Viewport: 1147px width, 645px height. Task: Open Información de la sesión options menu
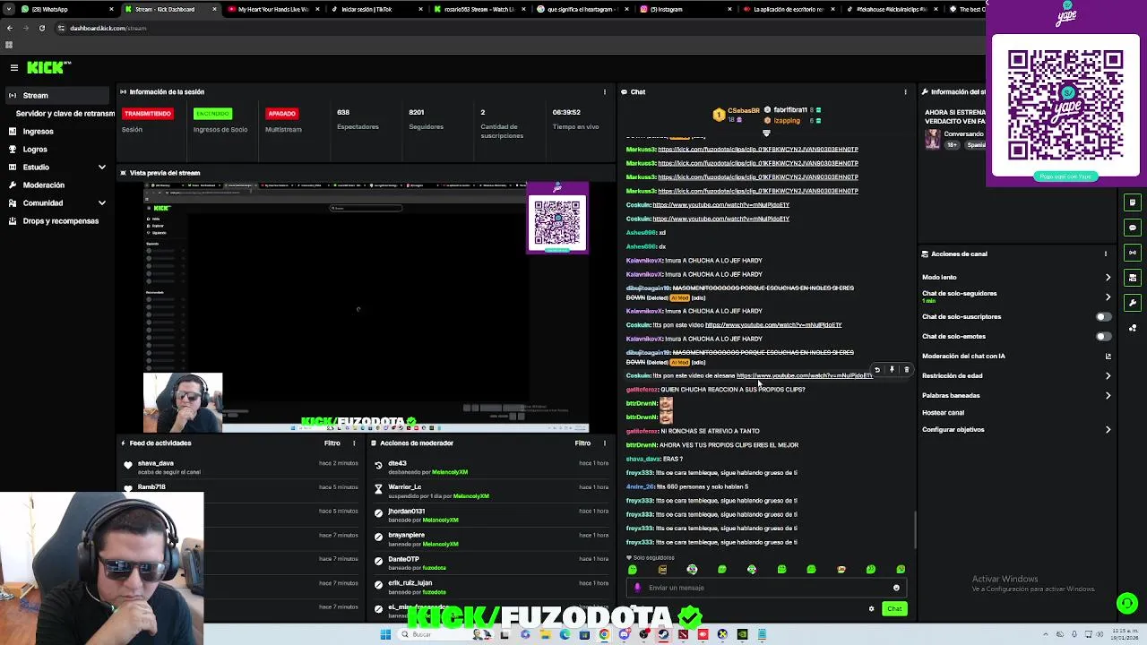(605, 91)
